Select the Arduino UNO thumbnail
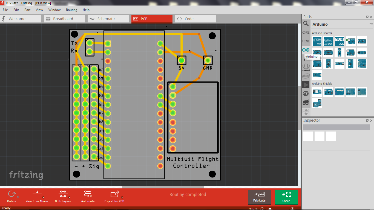This screenshot has height=210, width=374. click(x=317, y=41)
